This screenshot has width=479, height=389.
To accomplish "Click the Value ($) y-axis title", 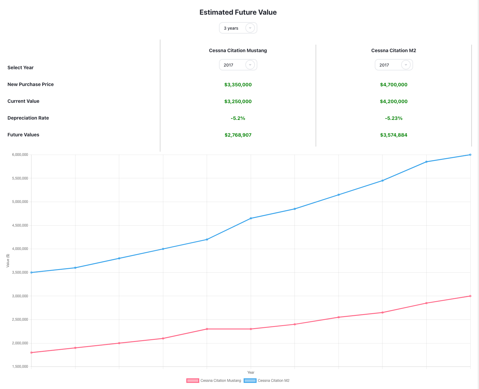I will click(x=8, y=261).
